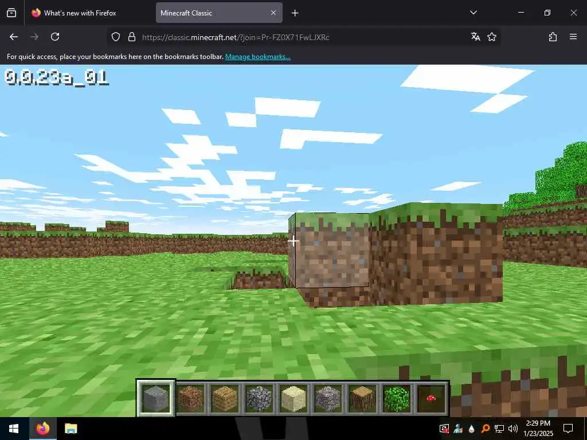Open a new tab with plus button
Image resolution: width=587 pixels, height=440 pixels.
(295, 13)
